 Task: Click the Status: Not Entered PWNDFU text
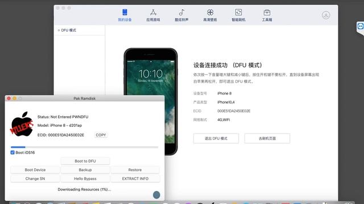(x=63, y=117)
